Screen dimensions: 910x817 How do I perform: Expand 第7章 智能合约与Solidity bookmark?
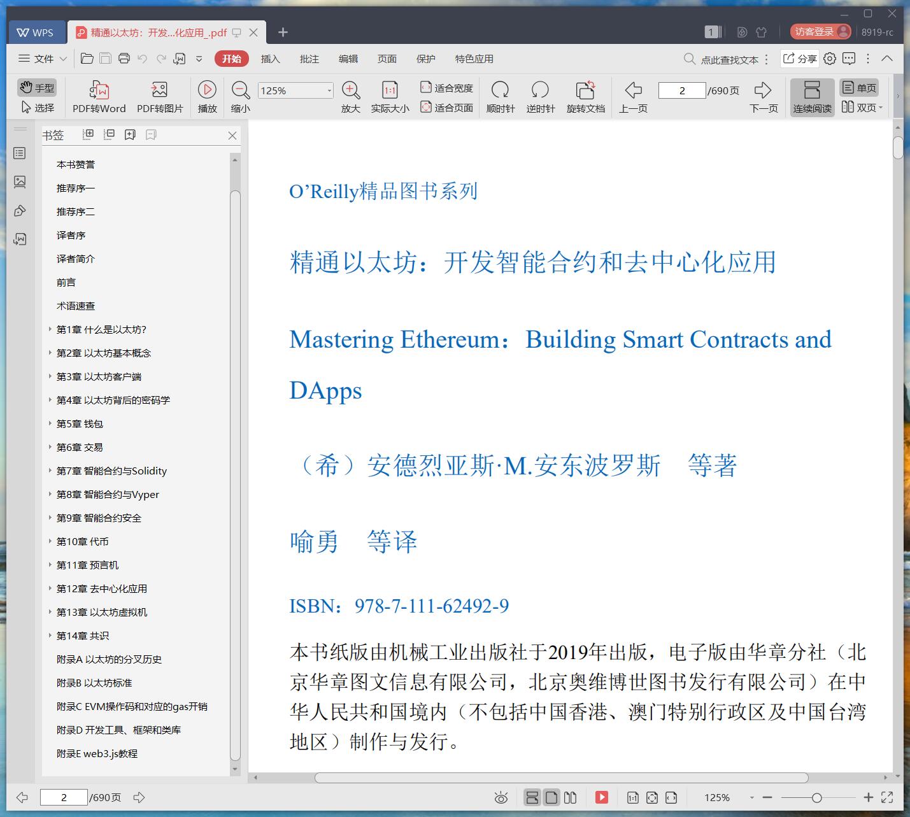[50, 471]
